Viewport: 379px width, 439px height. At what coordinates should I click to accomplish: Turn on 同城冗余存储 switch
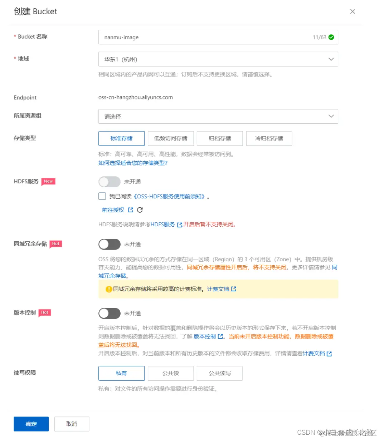point(109,244)
